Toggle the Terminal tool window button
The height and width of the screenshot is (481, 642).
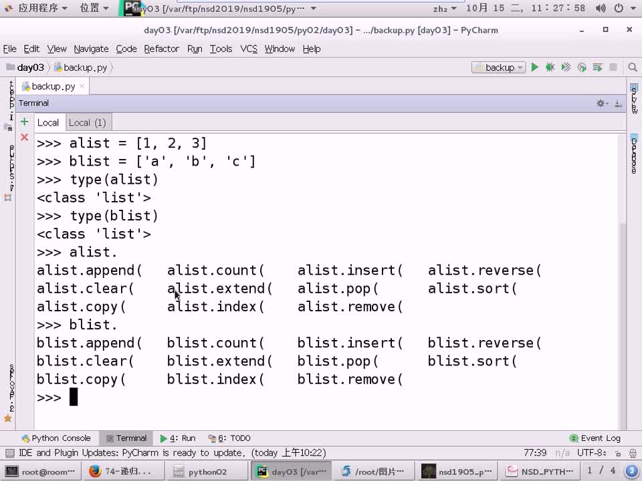point(126,438)
